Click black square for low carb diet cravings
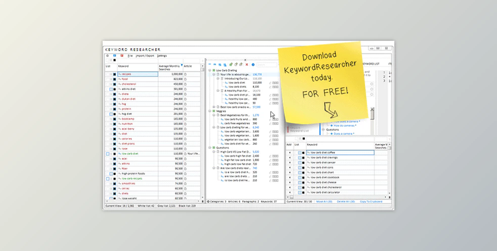Image resolution: width=497 pixels, height=251 pixels. pyautogui.click(x=304, y=157)
